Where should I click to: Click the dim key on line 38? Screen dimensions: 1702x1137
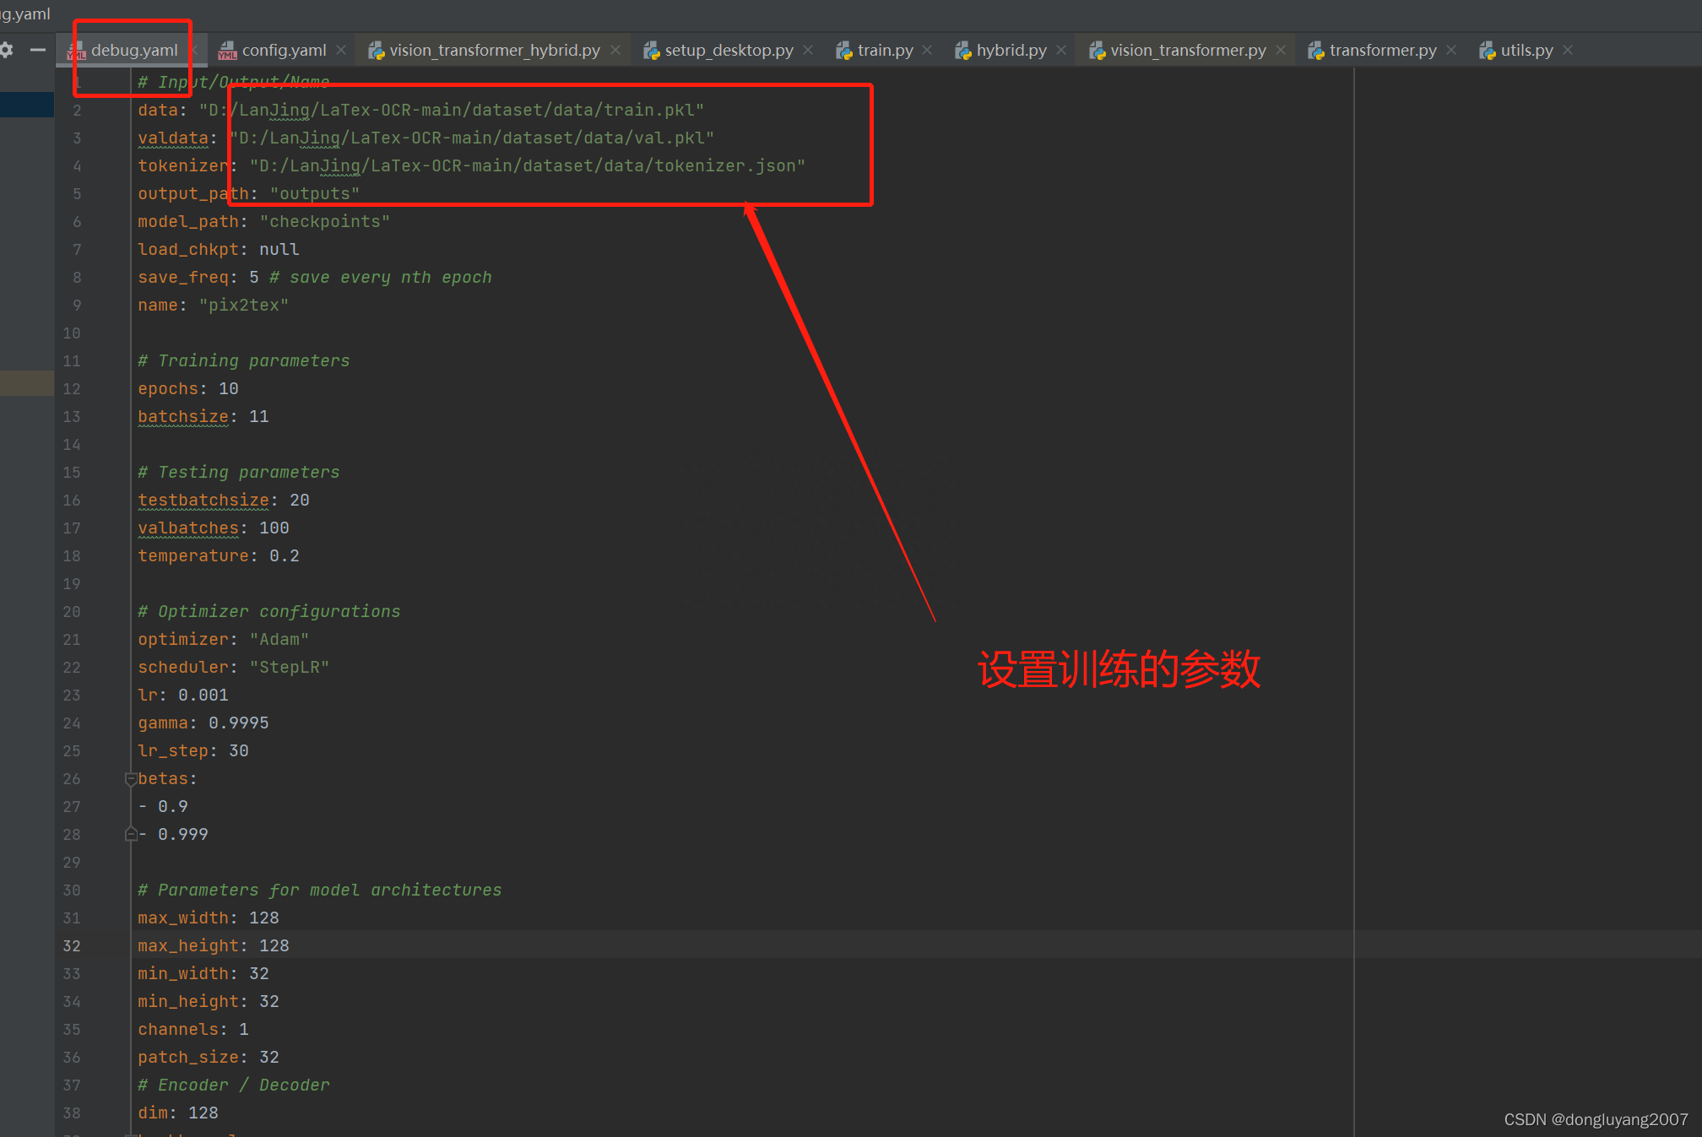coord(153,1113)
